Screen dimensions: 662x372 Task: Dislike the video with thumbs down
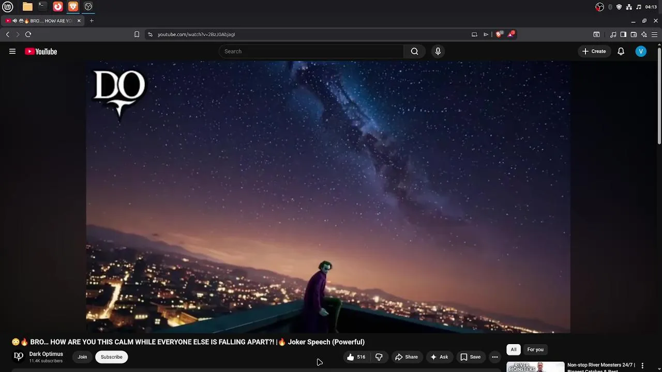point(379,357)
